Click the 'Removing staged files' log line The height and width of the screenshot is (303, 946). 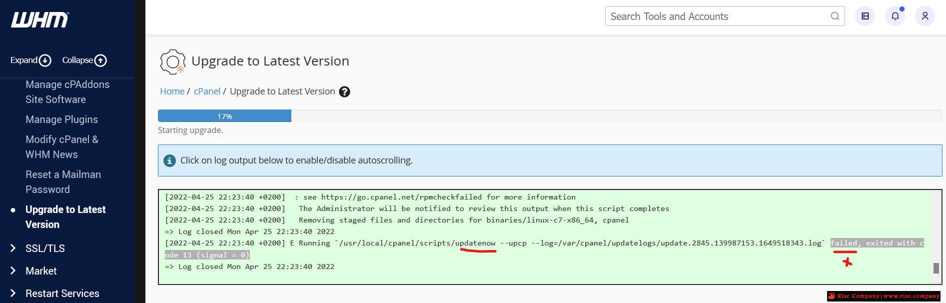click(x=397, y=220)
